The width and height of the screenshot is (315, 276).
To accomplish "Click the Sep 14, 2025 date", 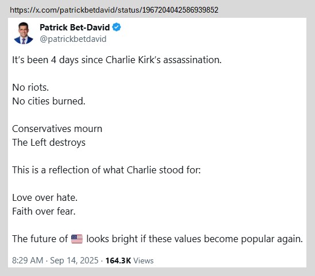I will 74,261.
